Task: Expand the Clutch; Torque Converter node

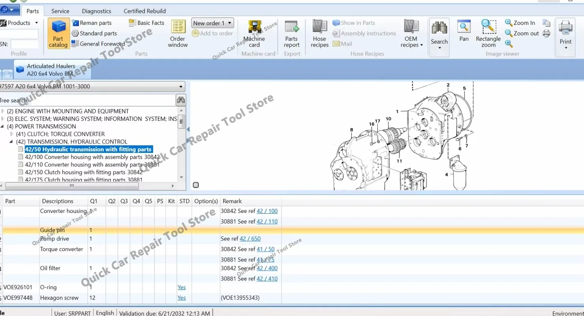Action: coord(12,134)
